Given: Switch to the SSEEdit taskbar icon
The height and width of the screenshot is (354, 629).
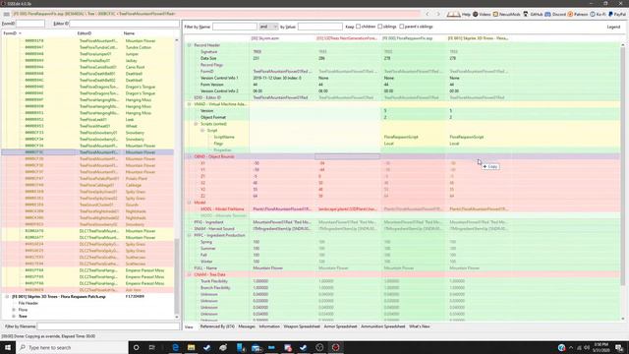Looking at the screenshot, I should click(336, 347).
